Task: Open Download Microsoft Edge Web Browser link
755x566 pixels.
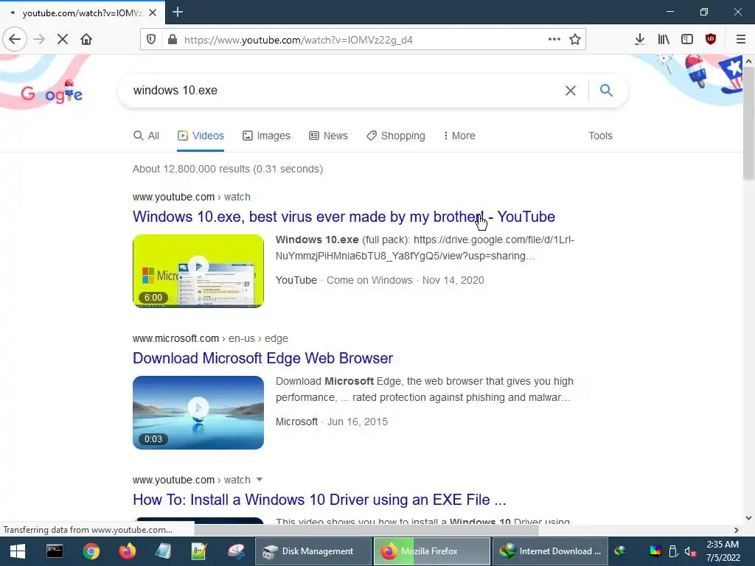Action: pyautogui.click(x=263, y=358)
